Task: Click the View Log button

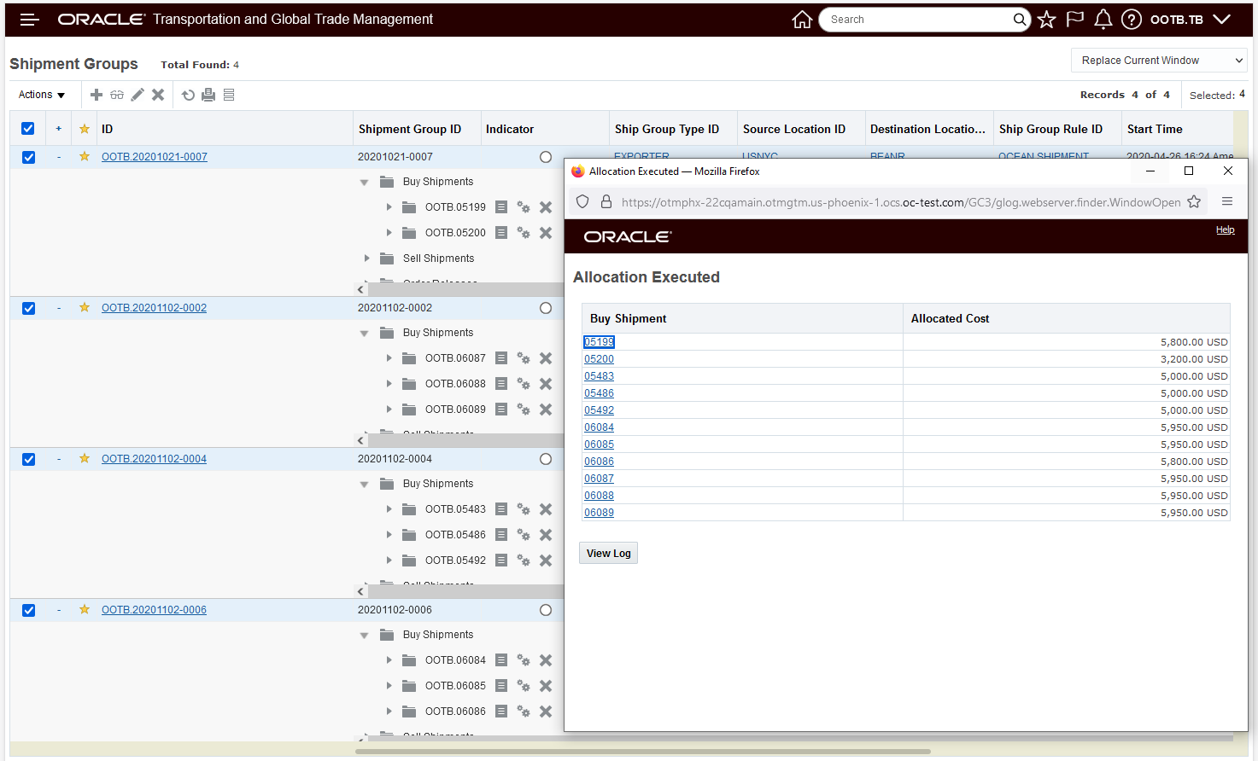Action: point(609,553)
